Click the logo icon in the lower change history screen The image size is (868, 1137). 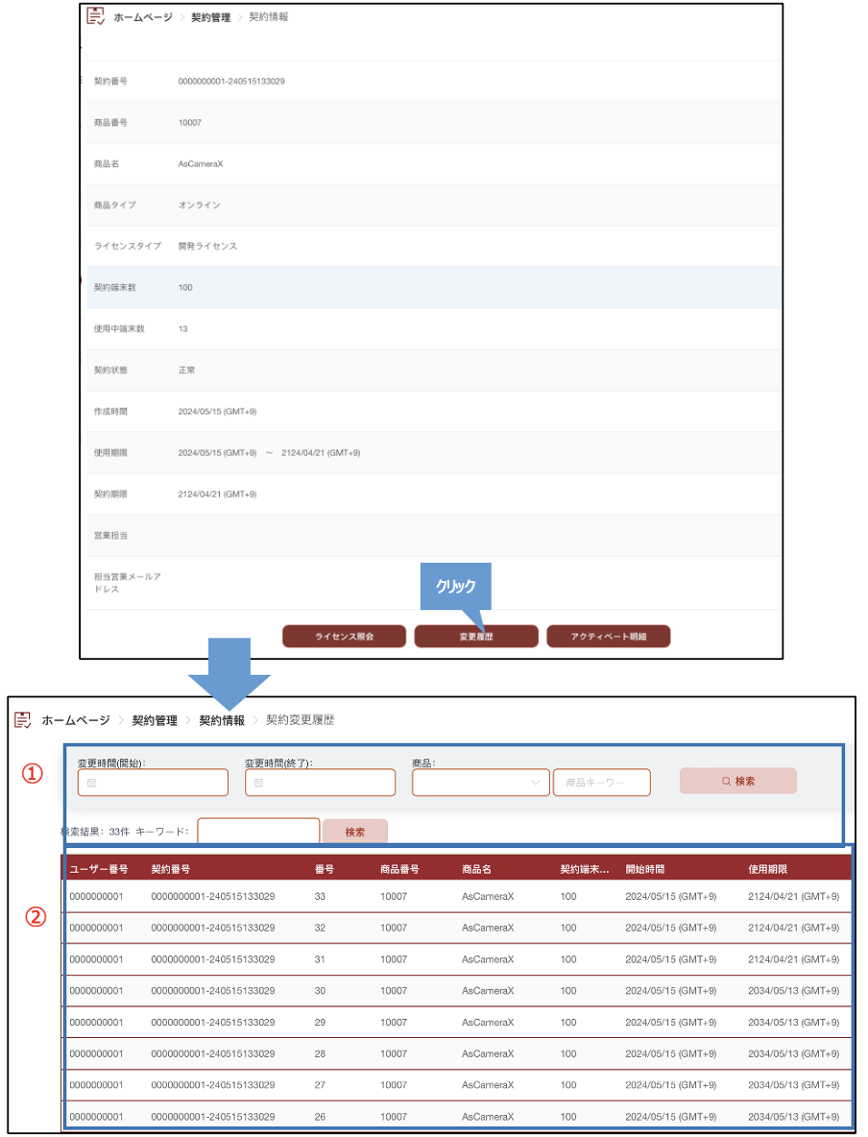(22, 720)
